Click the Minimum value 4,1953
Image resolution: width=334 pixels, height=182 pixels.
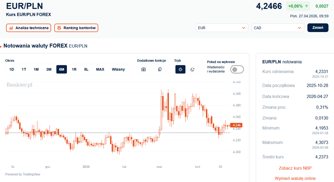[322, 128]
